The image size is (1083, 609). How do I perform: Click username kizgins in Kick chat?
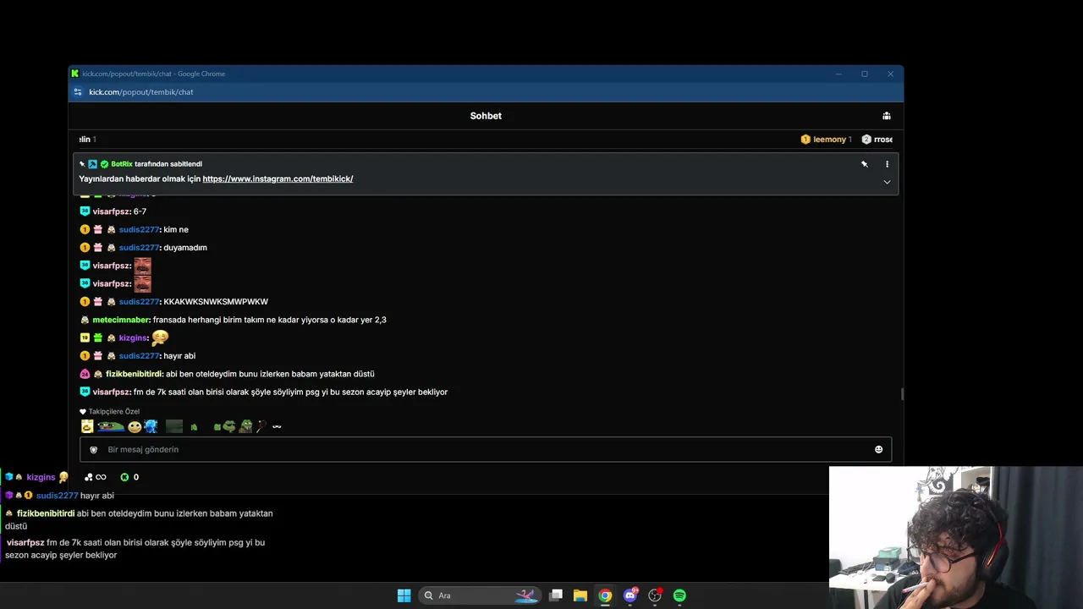[x=134, y=338]
